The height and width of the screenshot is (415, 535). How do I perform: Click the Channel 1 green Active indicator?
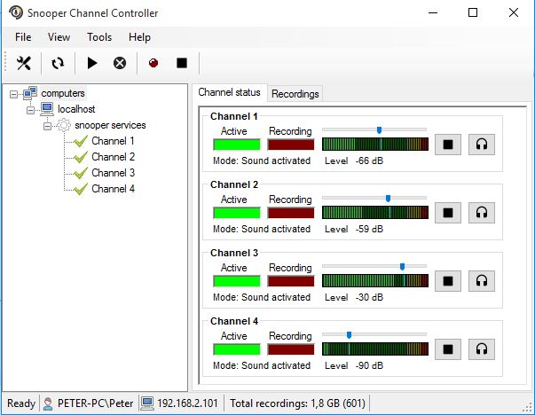tap(237, 145)
